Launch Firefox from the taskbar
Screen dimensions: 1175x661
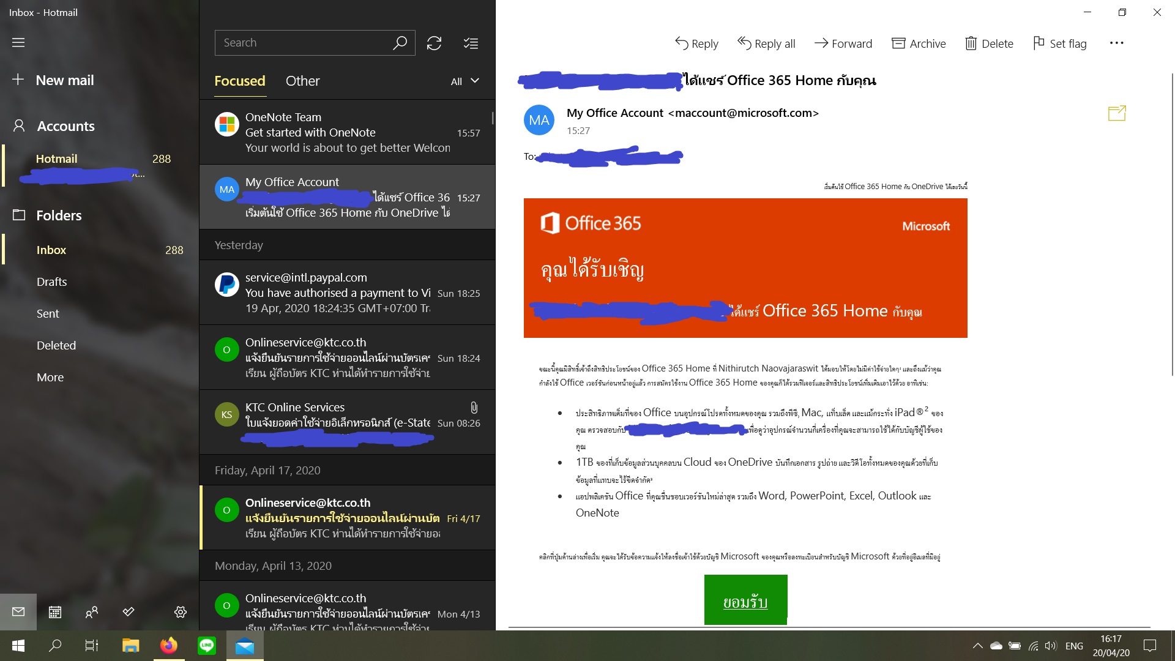[x=169, y=646]
